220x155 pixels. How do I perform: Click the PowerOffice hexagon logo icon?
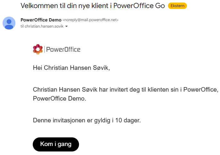(38, 49)
